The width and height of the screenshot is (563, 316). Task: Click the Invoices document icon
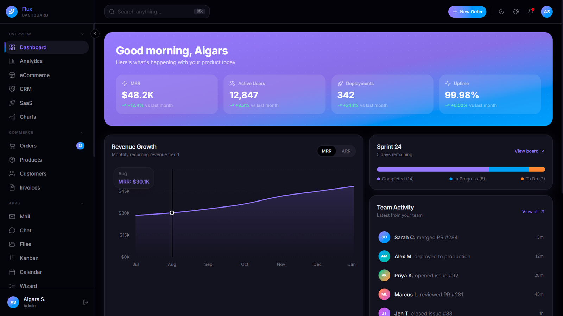click(12, 187)
